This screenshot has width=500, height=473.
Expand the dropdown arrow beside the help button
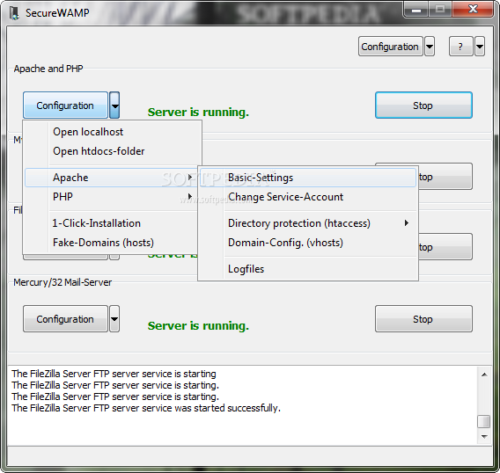point(480,47)
